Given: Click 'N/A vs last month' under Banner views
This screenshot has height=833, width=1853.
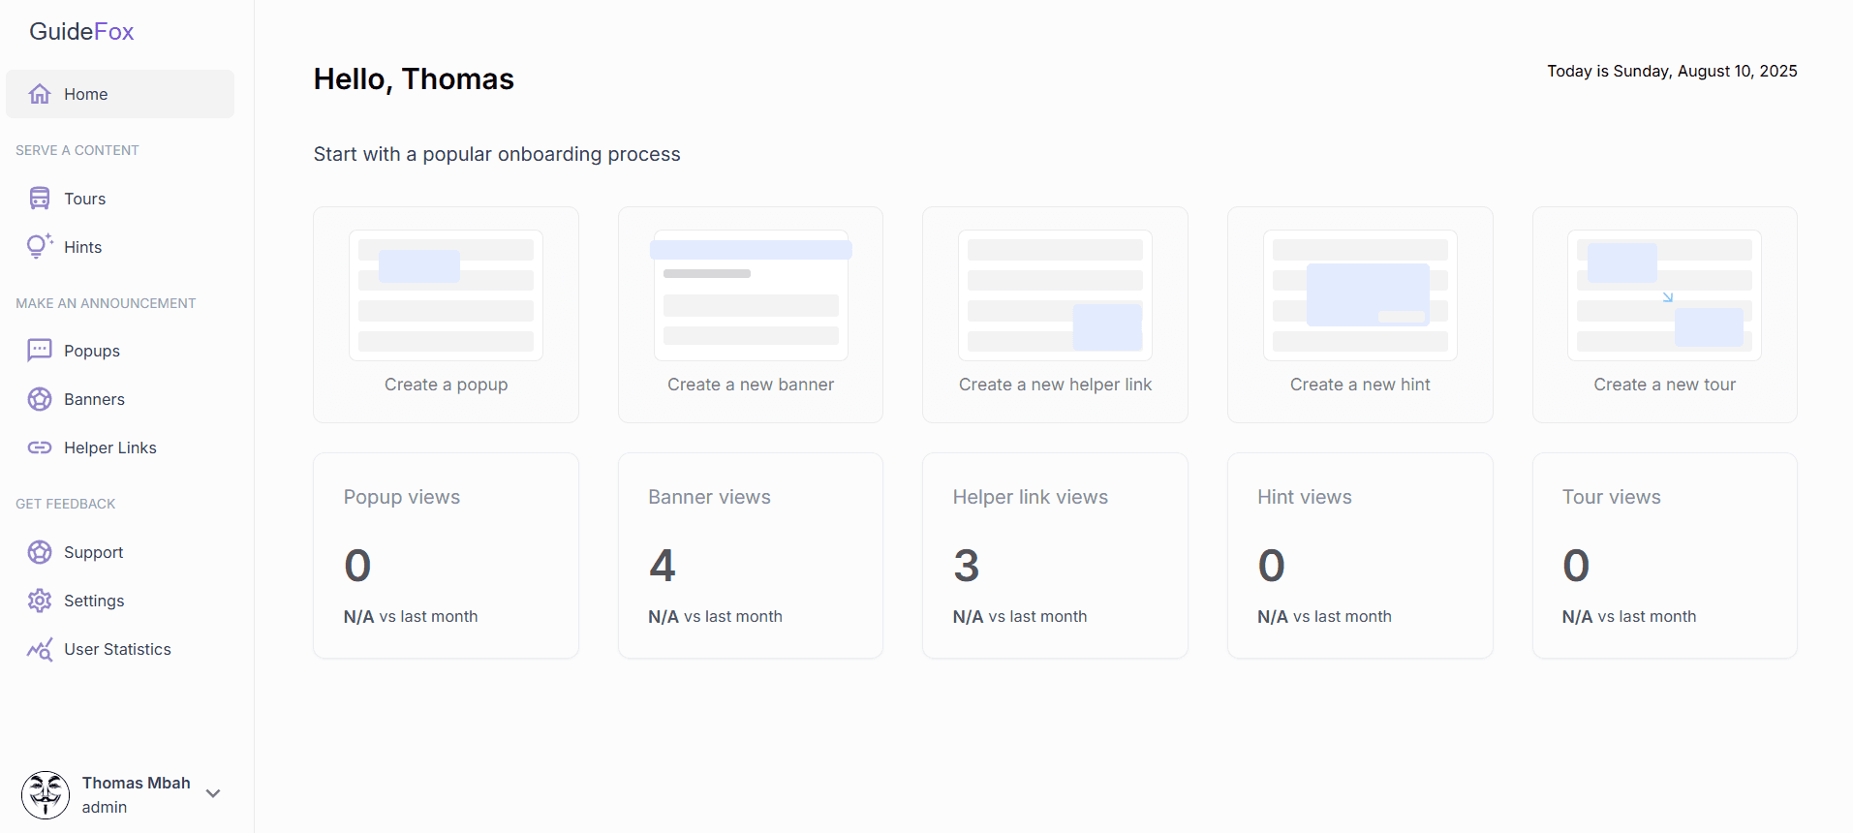Looking at the screenshot, I should pos(715,616).
